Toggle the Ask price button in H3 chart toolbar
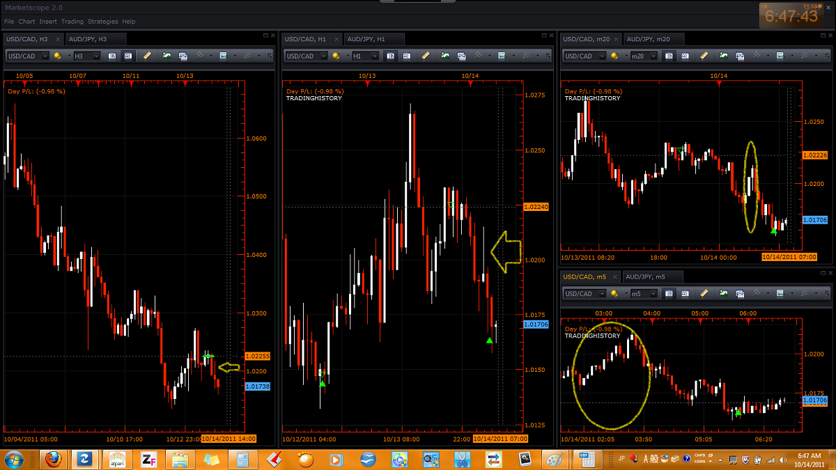 (x=128, y=56)
